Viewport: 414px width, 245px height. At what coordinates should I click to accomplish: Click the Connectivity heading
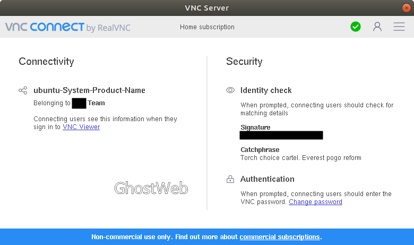[46, 61]
